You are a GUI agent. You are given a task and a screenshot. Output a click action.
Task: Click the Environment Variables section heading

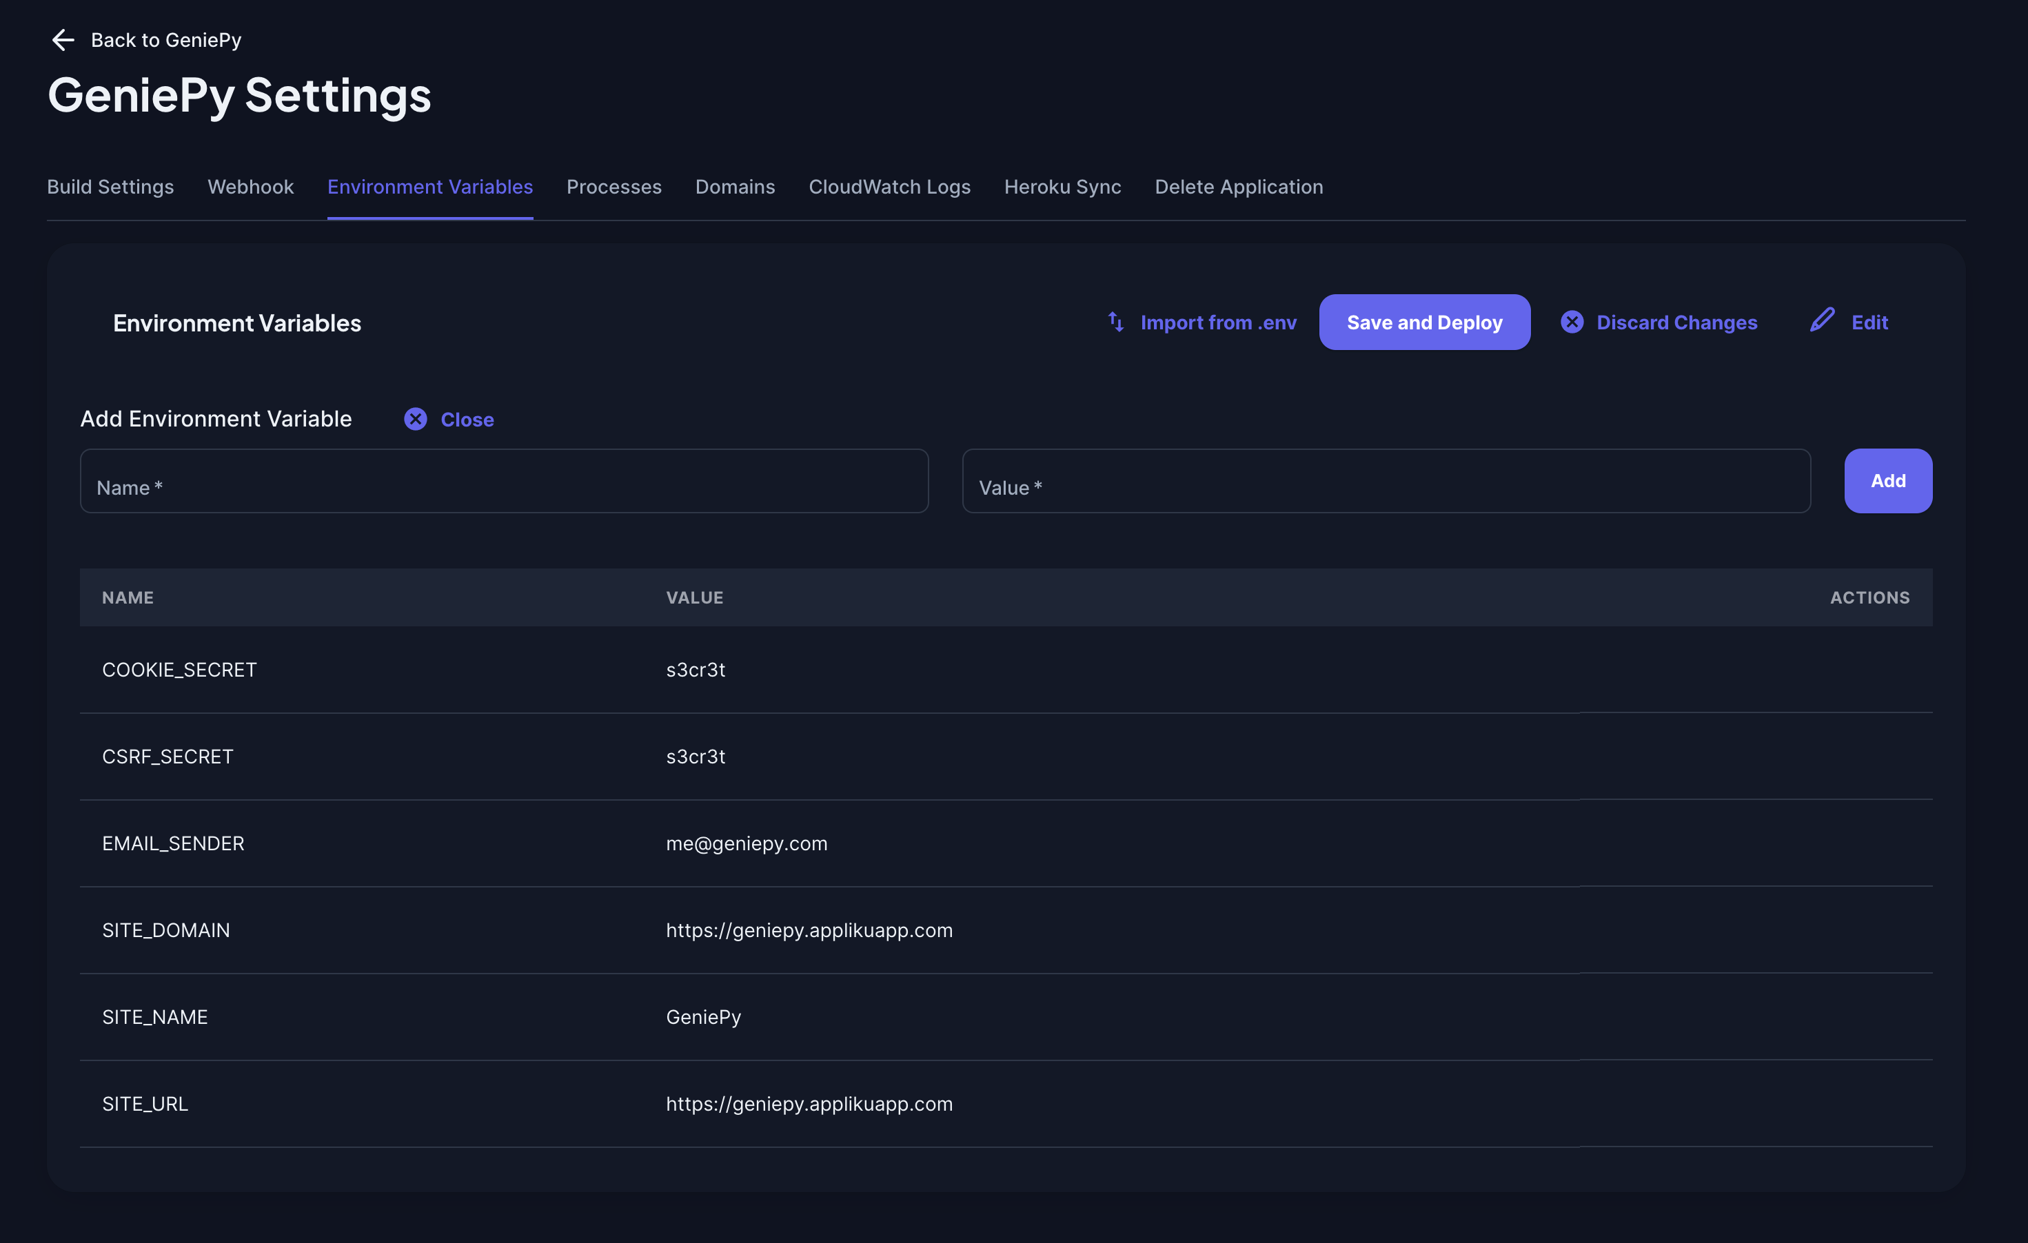(x=237, y=323)
